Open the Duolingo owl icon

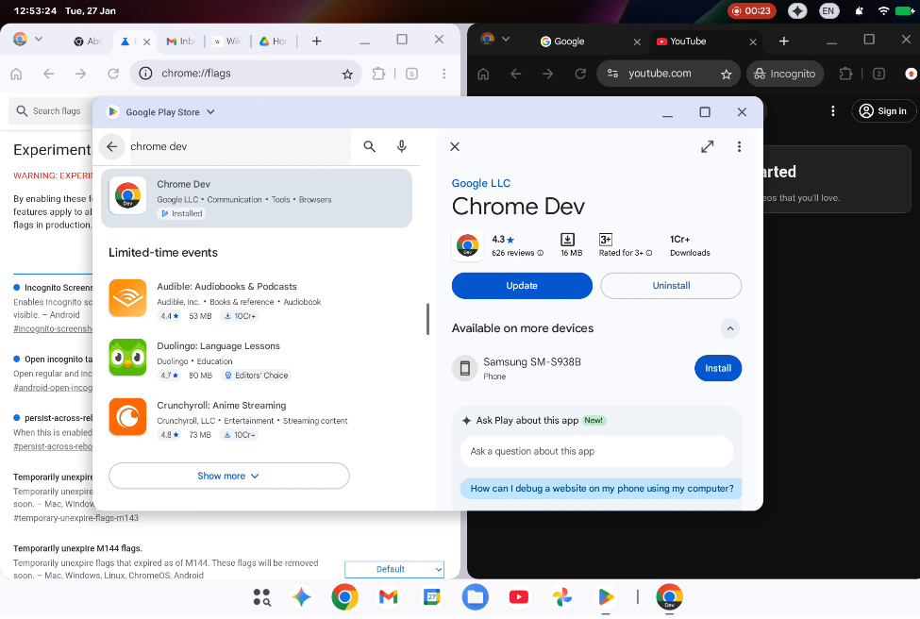127,357
